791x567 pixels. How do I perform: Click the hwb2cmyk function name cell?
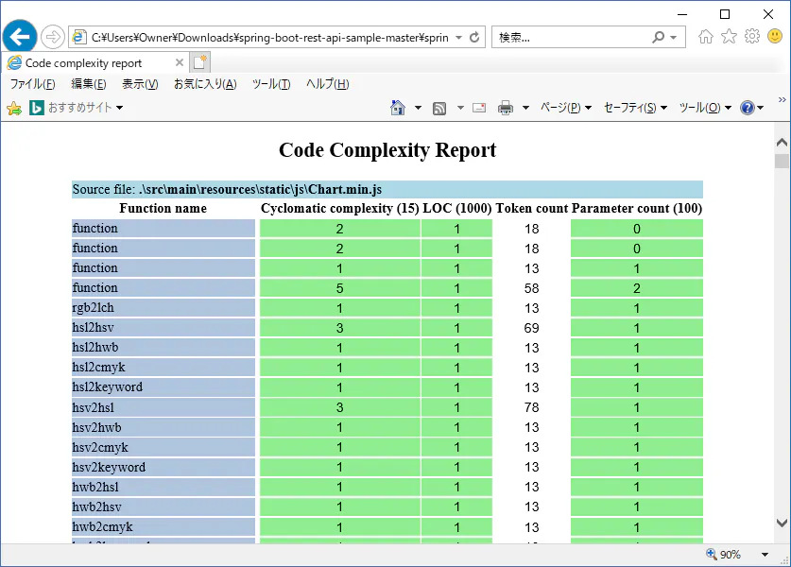(x=163, y=526)
